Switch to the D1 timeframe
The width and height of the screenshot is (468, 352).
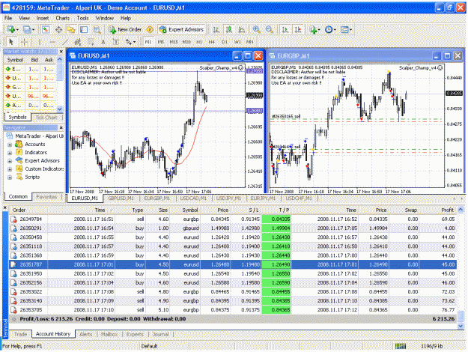[x=225, y=42]
